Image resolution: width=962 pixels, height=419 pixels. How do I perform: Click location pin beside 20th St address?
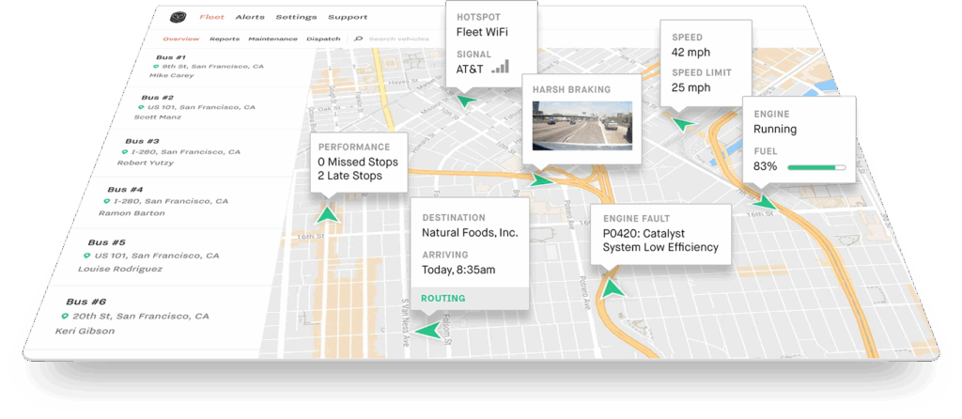coord(65,317)
